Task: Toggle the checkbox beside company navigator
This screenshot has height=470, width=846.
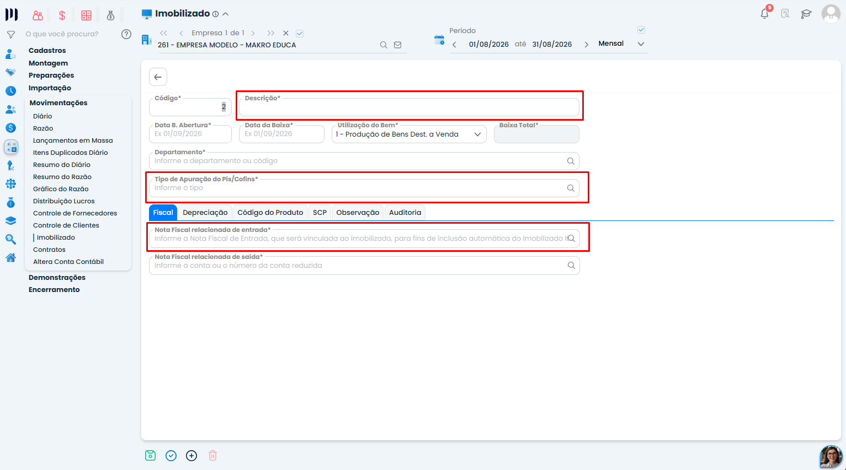Action: click(300, 33)
